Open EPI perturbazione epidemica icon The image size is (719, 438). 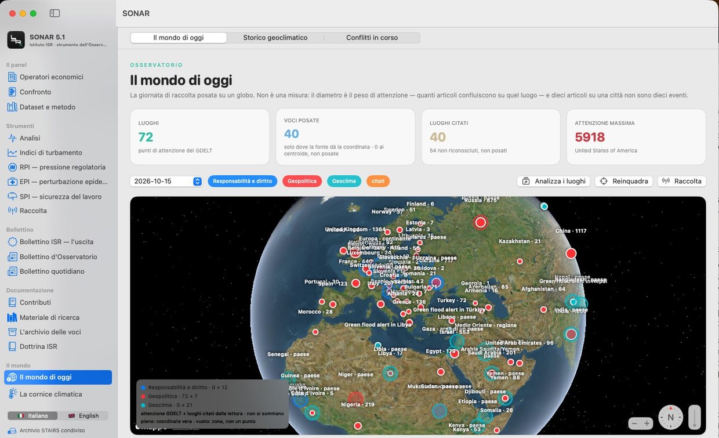12,182
